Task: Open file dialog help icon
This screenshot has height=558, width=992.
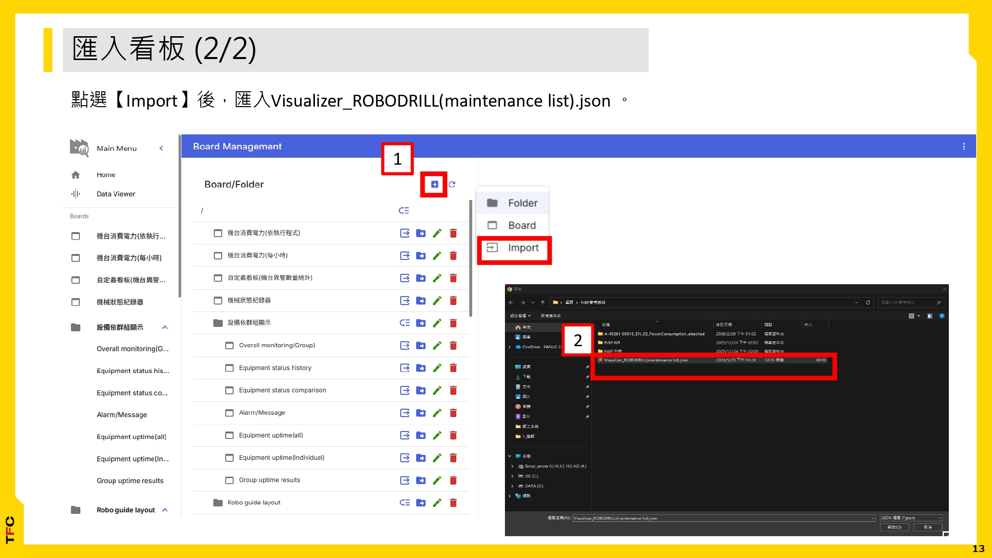Action: (942, 316)
